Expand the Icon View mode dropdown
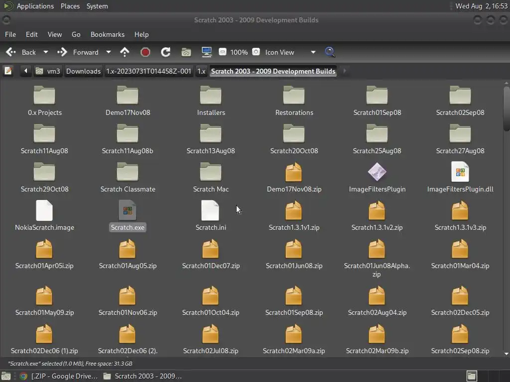 tap(313, 52)
